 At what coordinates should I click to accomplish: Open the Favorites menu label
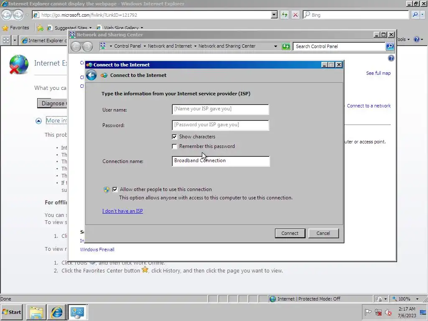pyautogui.click(x=19, y=28)
